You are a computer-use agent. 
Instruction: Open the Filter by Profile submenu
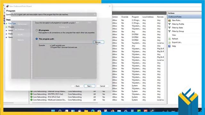(x=178, y=24)
